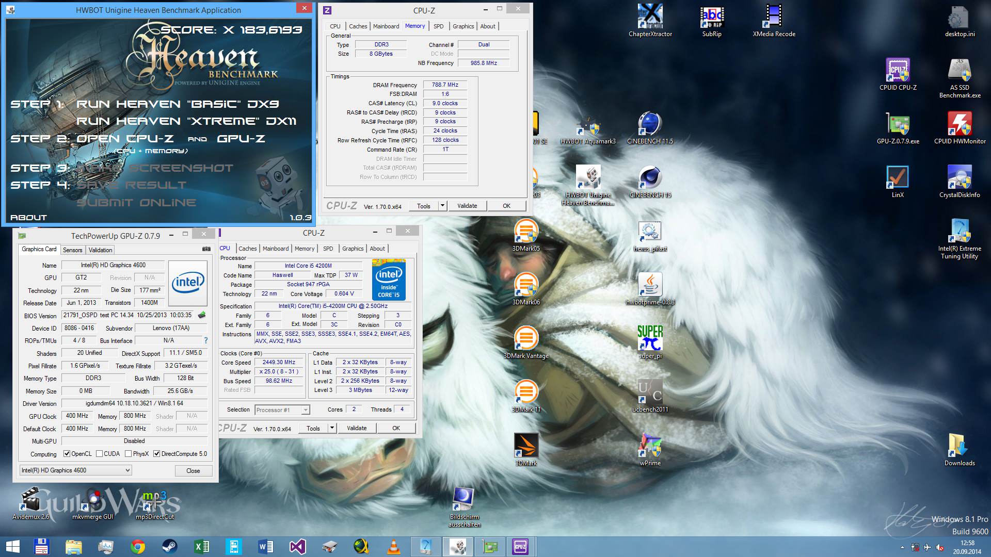Launch XMedia Recode shortcut
The width and height of the screenshot is (991, 557).
point(774,21)
